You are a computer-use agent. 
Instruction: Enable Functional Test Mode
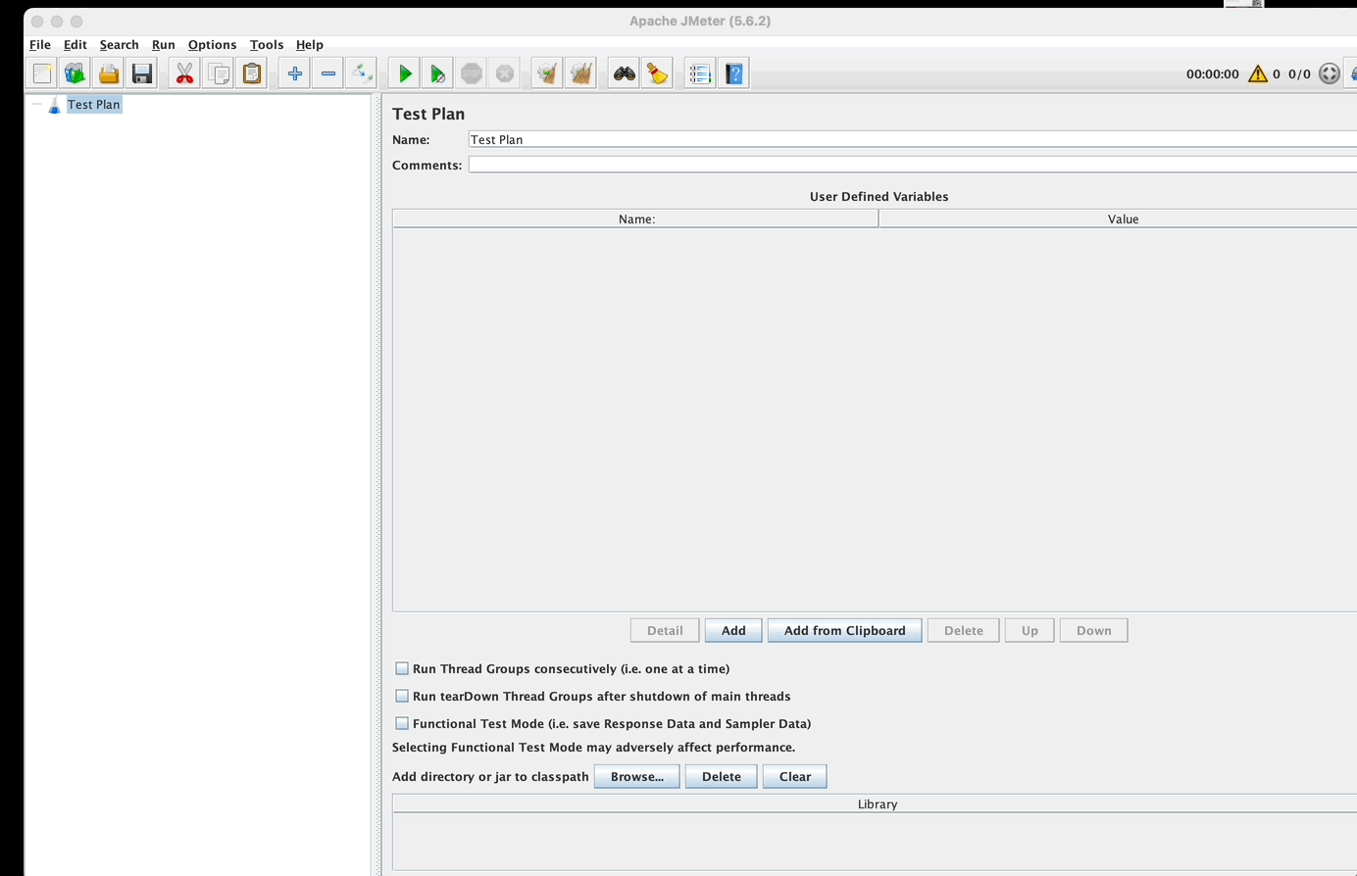[402, 722]
